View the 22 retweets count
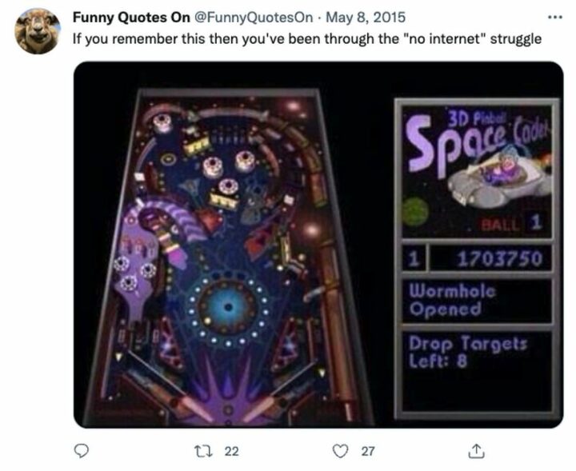 click(x=231, y=451)
